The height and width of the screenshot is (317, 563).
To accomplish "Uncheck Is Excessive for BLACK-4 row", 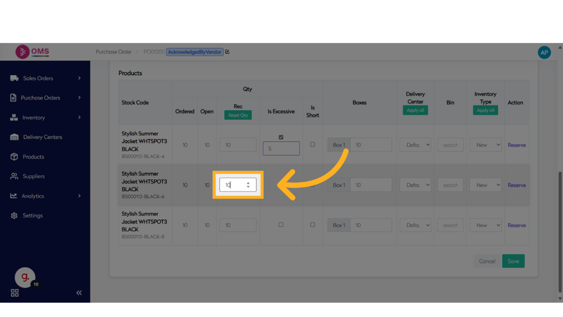I will coord(281,137).
